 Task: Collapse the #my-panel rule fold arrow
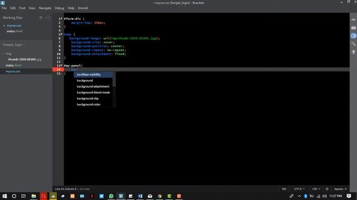[61, 66]
